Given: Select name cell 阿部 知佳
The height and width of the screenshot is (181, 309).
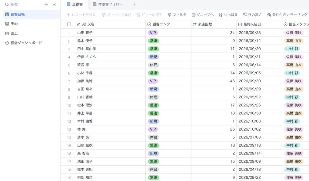Looking at the screenshot, I should [110, 178].
